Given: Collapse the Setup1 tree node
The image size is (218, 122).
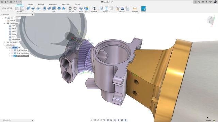Looking at the screenshot, I should 7,47.
